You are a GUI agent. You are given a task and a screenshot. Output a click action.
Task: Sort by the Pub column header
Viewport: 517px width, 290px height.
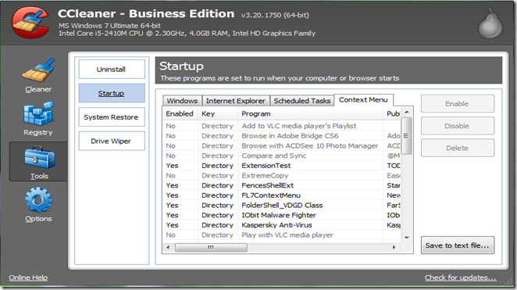pyautogui.click(x=392, y=114)
